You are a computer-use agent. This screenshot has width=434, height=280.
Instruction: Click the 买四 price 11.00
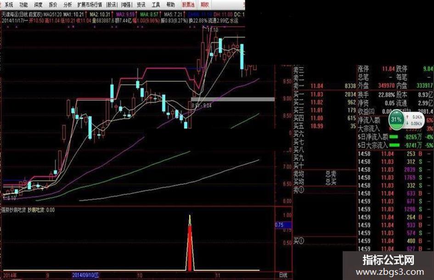(x=316, y=118)
